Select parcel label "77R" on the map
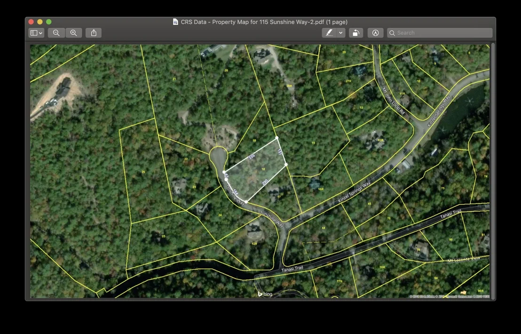 tap(339, 281)
